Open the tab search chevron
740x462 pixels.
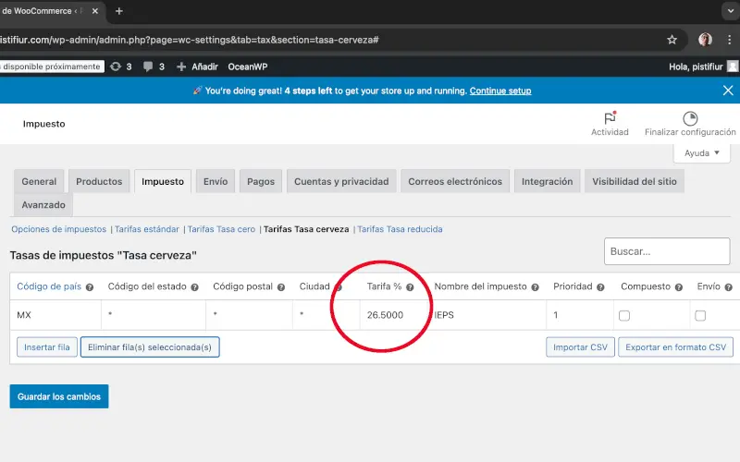[x=731, y=11]
